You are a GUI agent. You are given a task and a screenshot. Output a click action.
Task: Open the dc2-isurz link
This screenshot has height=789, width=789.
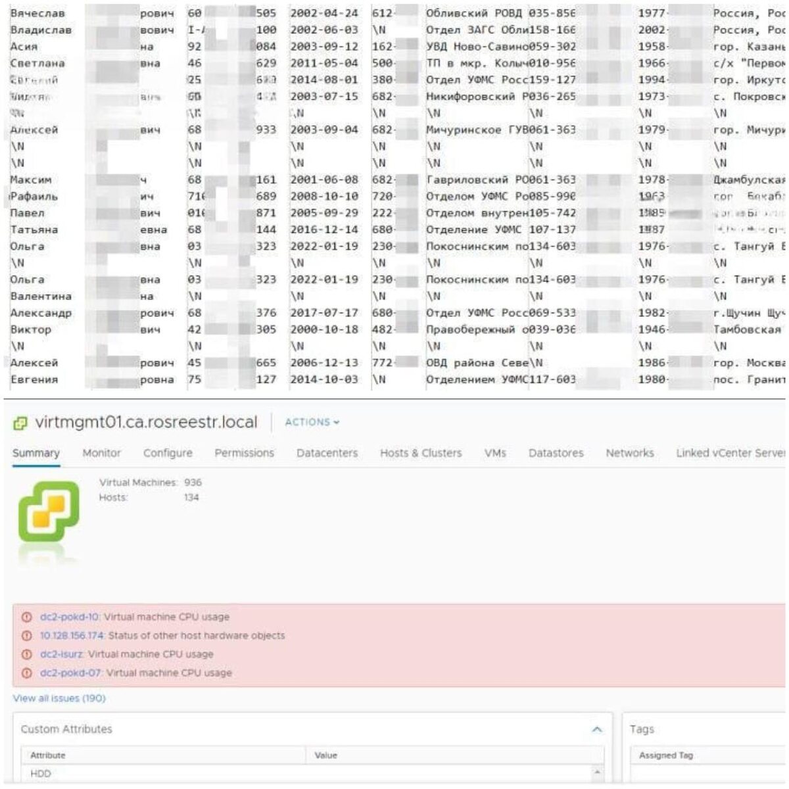click(62, 654)
